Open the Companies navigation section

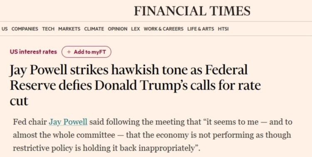click(25, 29)
